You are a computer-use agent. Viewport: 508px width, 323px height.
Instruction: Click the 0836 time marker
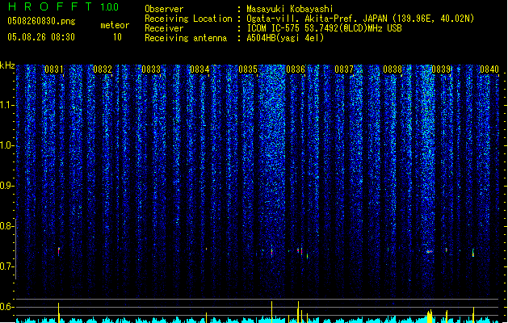tap(296, 69)
